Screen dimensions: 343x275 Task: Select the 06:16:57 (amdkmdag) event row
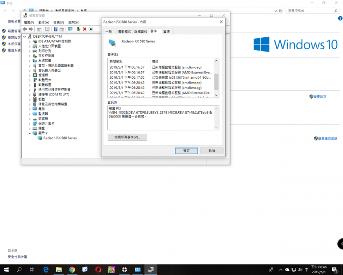(161, 67)
